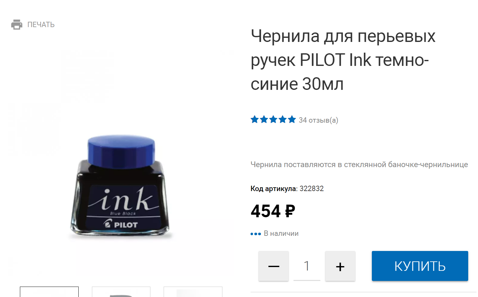Image resolution: width=478 pixels, height=297 pixels.
Task: Select the first product thumbnail
Action: pyautogui.click(x=49, y=292)
